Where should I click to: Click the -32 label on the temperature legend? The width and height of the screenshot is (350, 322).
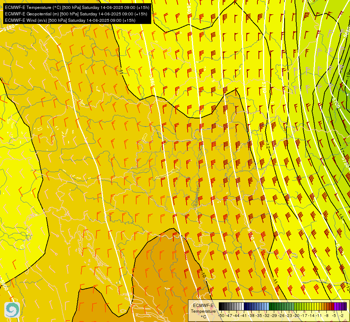(266, 316)
